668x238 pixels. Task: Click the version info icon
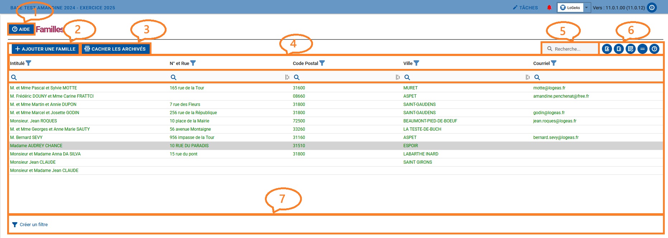[x=652, y=8]
